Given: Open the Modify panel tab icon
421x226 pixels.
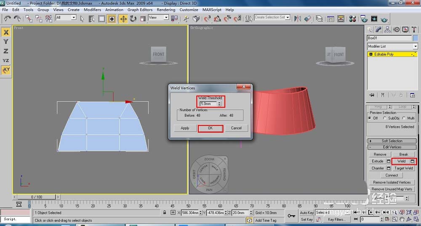Looking at the screenshot, I should 378,30.
